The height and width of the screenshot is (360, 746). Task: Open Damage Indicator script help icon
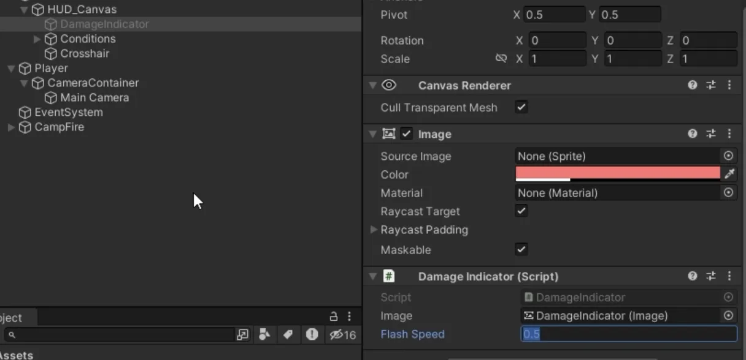point(693,276)
